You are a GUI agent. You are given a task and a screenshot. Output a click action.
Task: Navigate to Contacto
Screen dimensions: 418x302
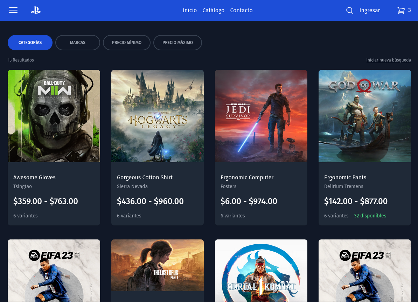pos(241,10)
